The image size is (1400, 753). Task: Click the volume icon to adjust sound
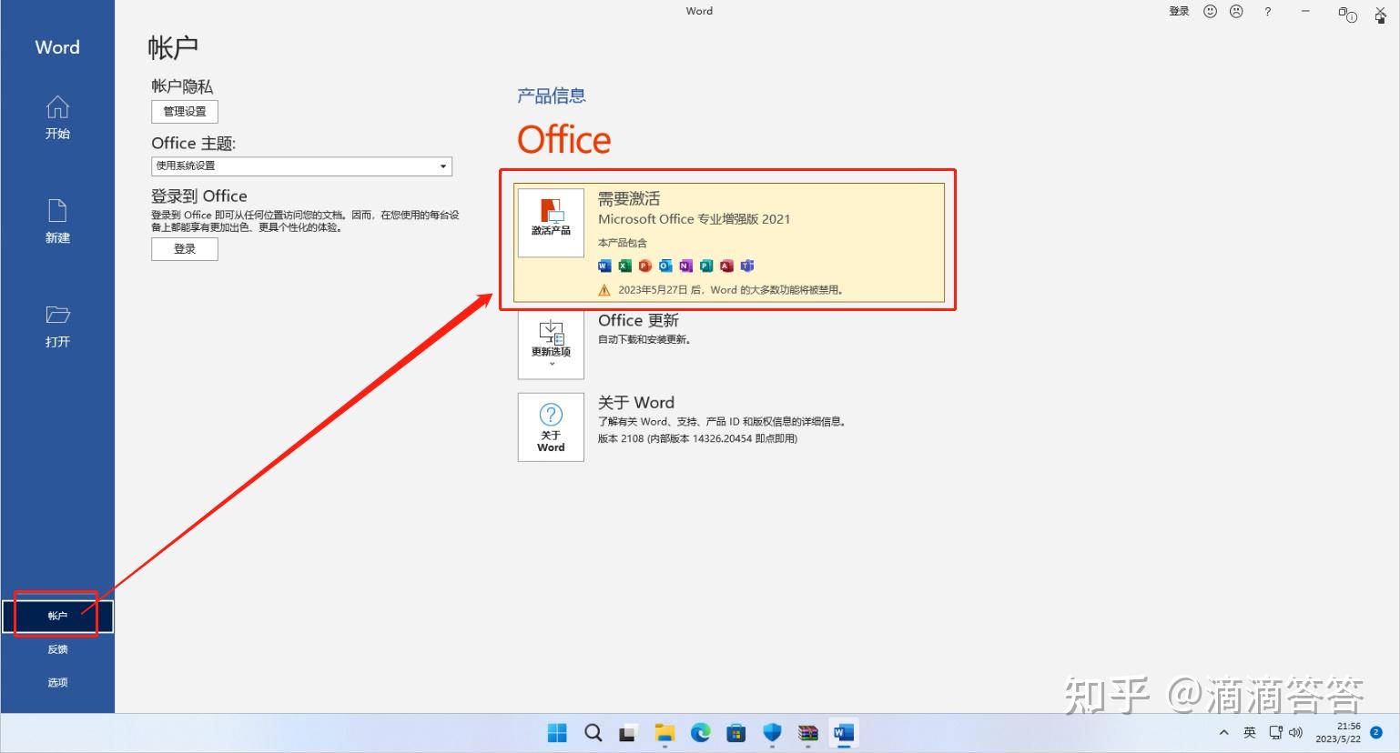pos(1296,733)
